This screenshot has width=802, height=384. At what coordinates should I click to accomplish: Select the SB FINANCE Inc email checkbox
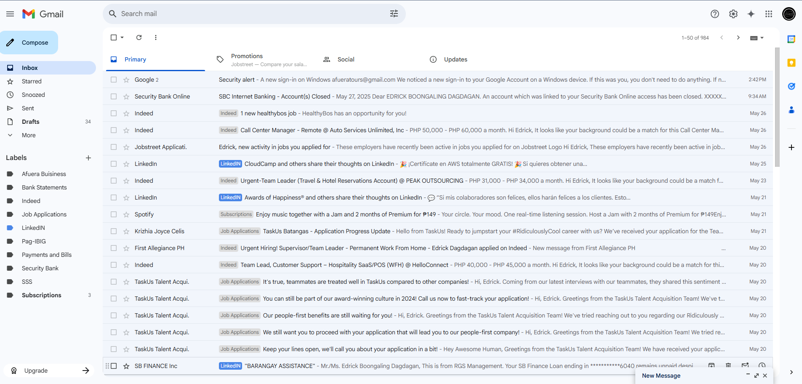click(114, 366)
